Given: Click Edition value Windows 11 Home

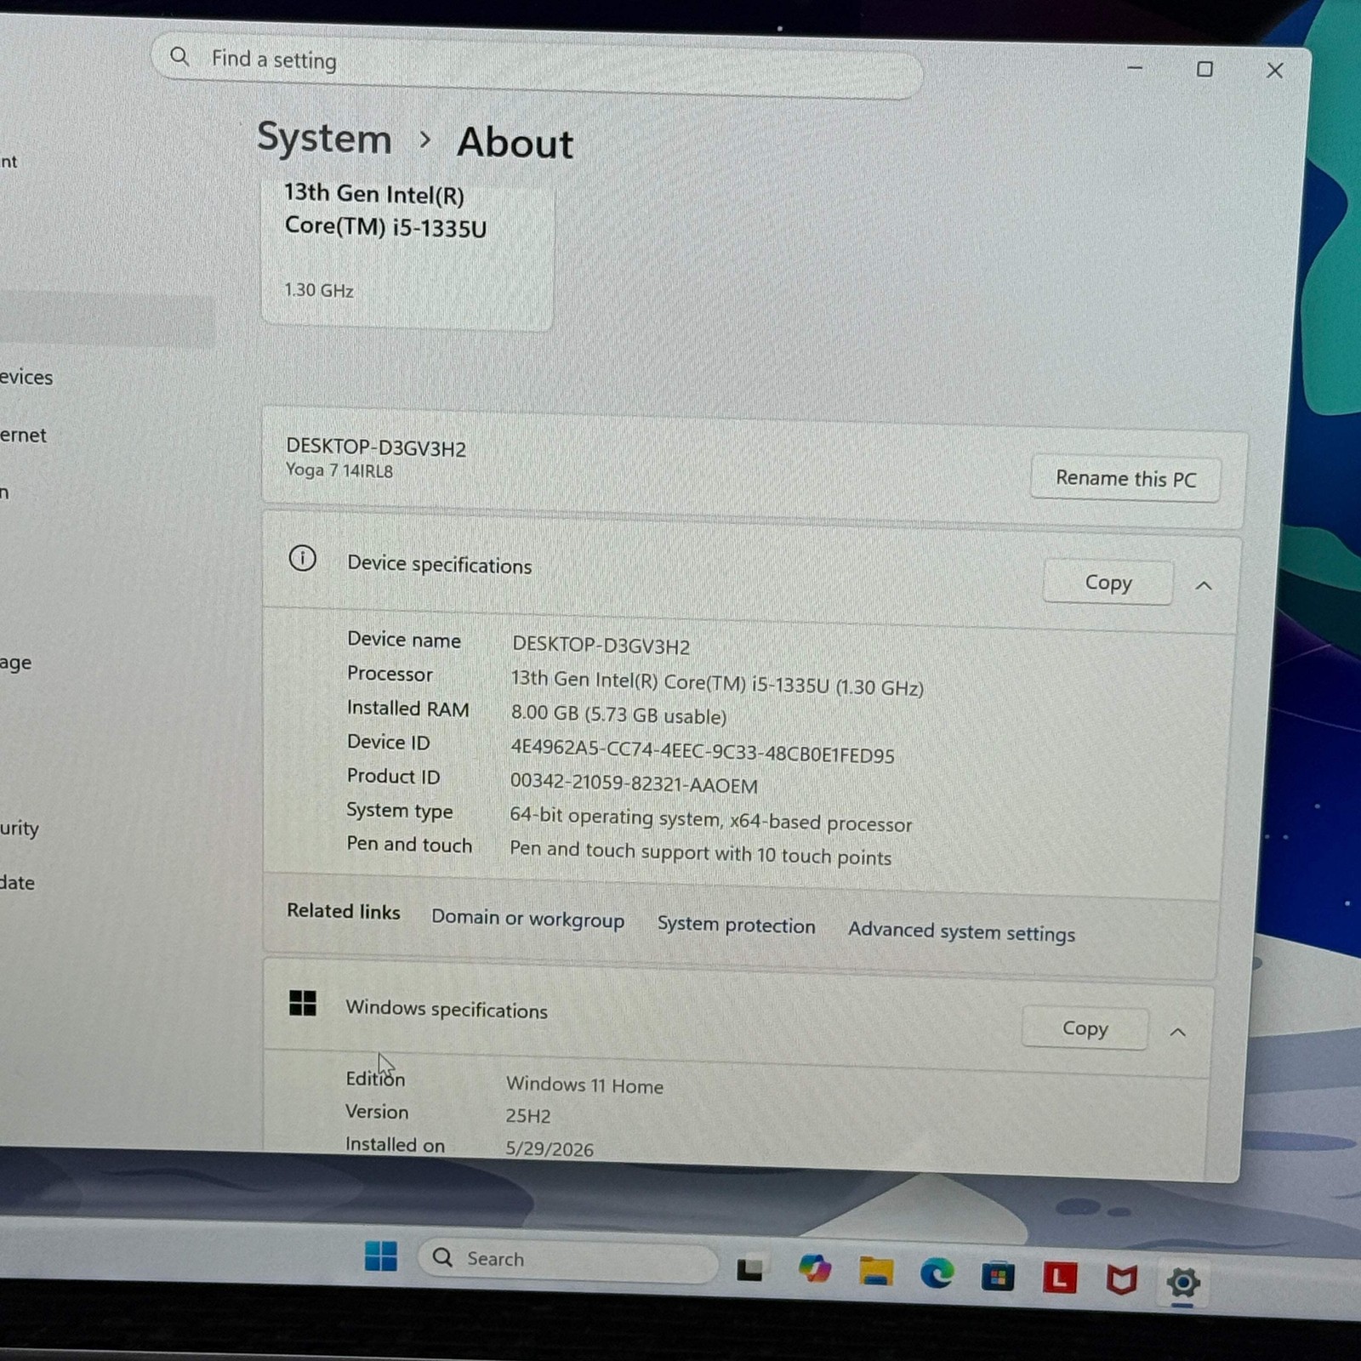Looking at the screenshot, I should coord(584,1085).
